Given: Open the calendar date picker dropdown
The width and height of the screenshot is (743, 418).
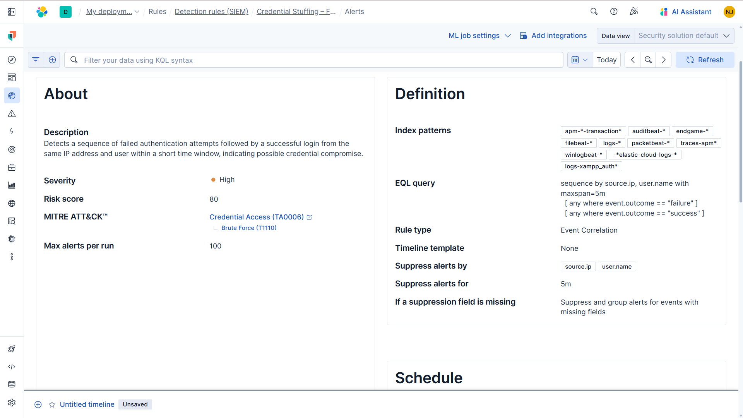Looking at the screenshot, I should point(580,60).
